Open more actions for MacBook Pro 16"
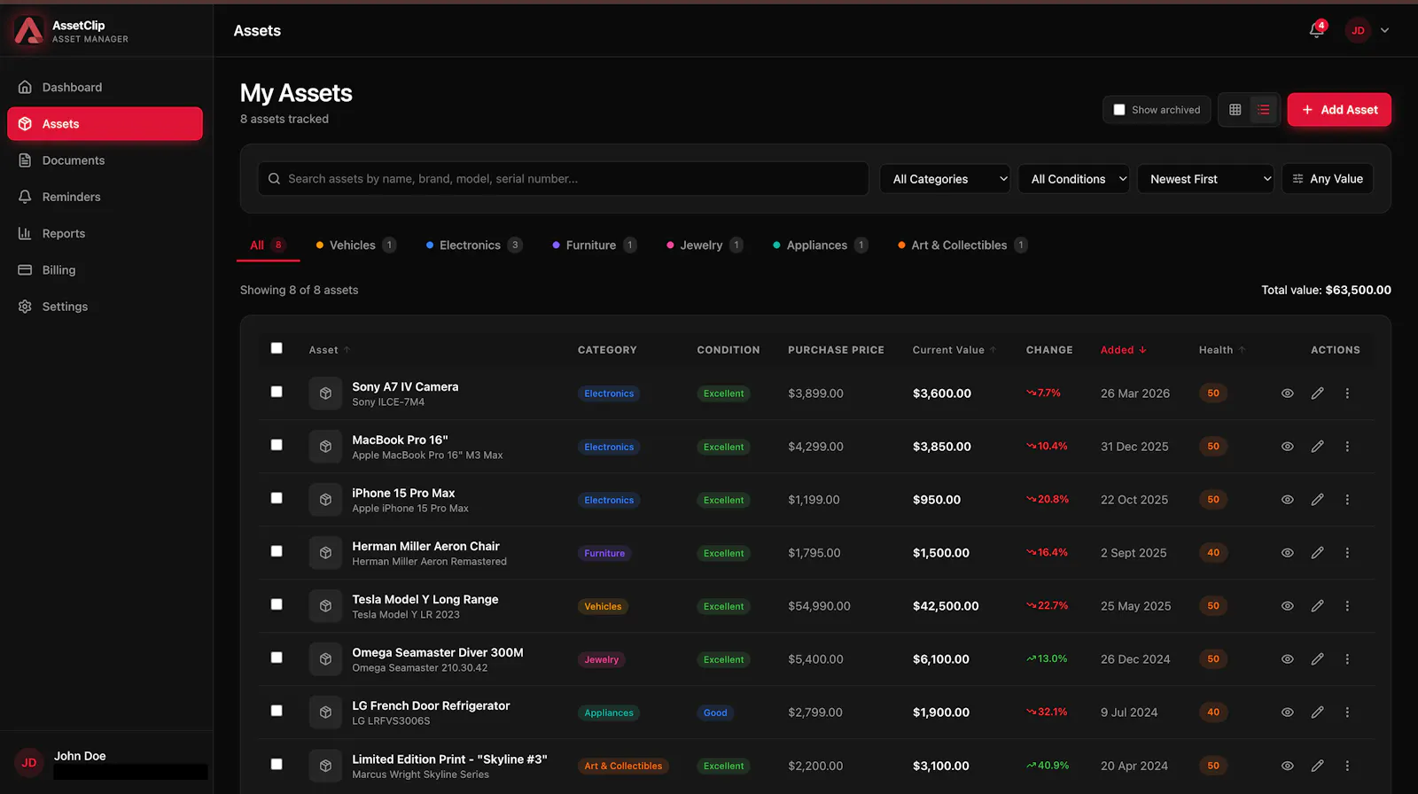Image resolution: width=1418 pixels, height=794 pixels. point(1347,447)
